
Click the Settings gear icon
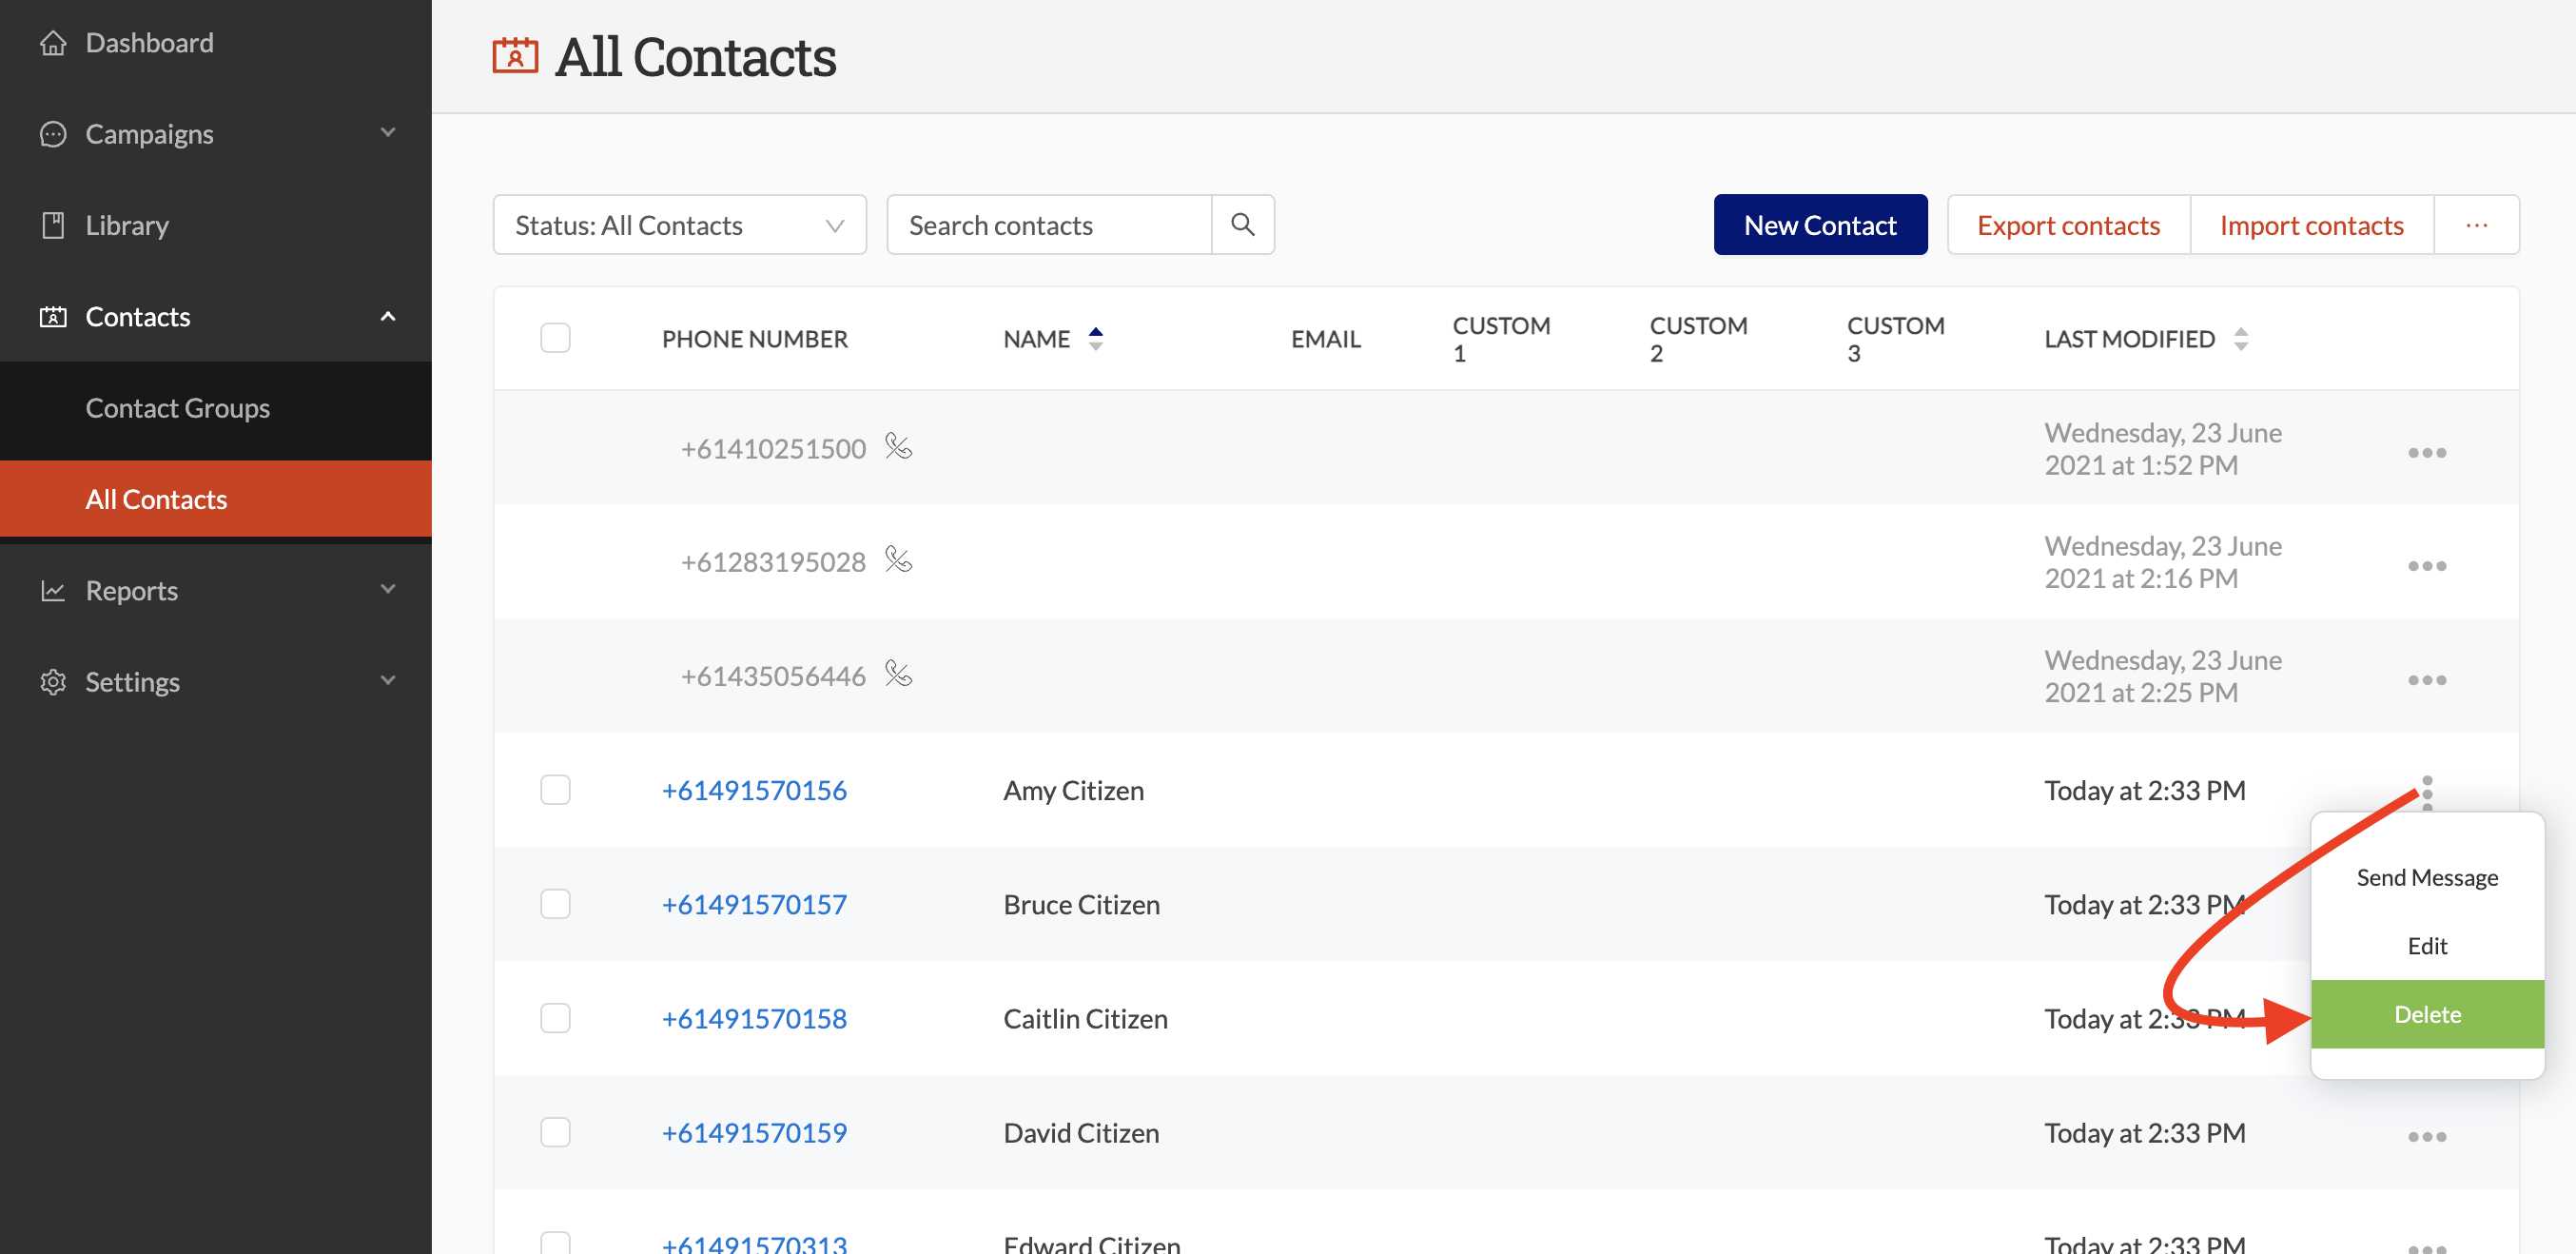(x=53, y=682)
